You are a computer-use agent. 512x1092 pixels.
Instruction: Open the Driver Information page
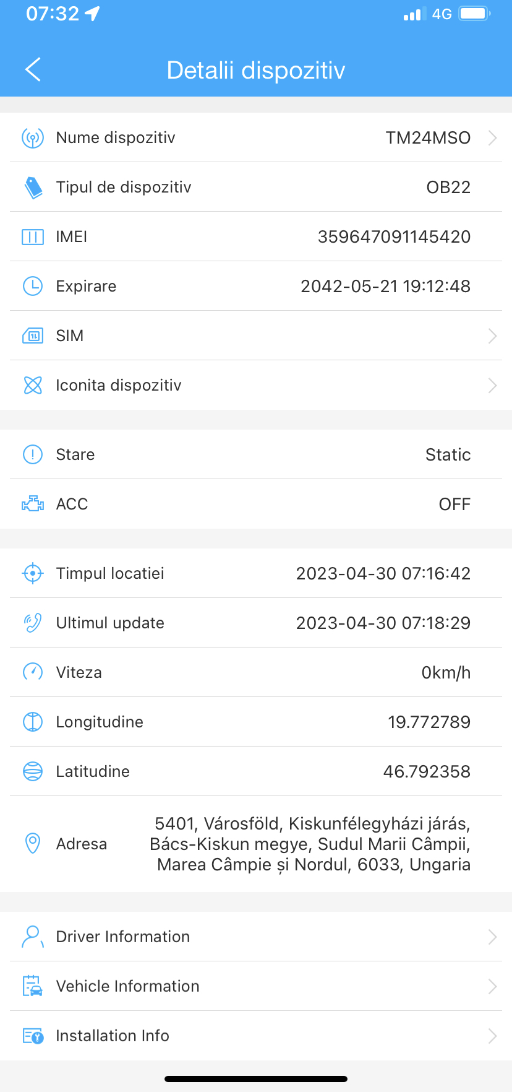256,937
